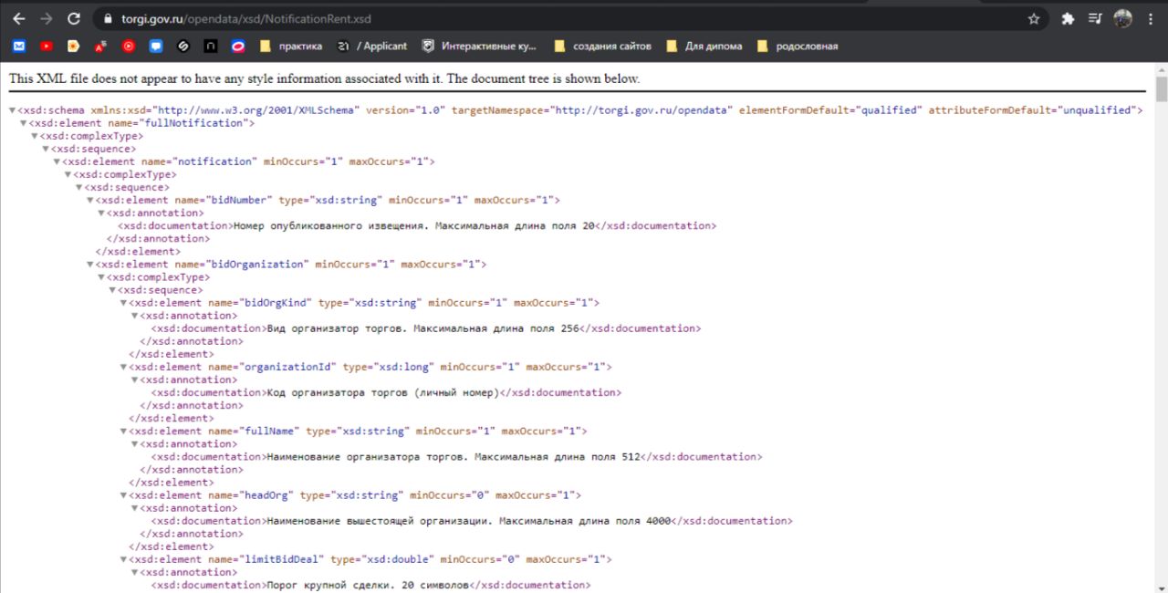Collapse the fullNotification element node
The width and height of the screenshot is (1168, 593).
(24, 123)
